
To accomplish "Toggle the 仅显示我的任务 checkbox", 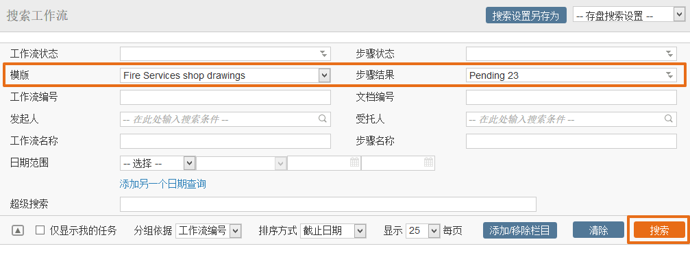I will coord(40,230).
